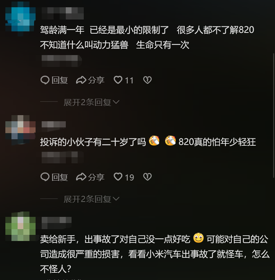The image size is (275, 280).
Task: Like the comment with 19 likes
Action: pyautogui.click(x=118, y=177)
